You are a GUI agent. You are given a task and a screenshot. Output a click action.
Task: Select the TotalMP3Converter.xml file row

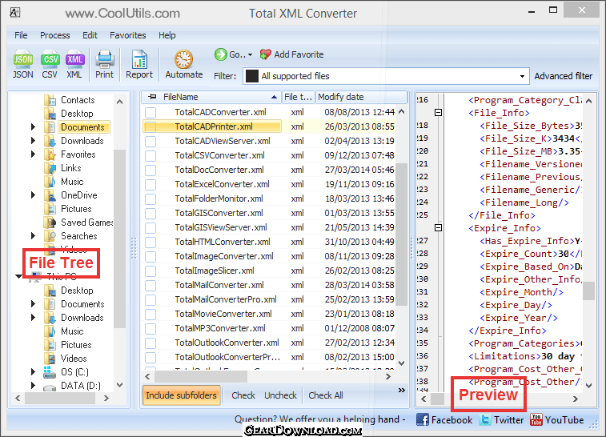tap(270, 328)
